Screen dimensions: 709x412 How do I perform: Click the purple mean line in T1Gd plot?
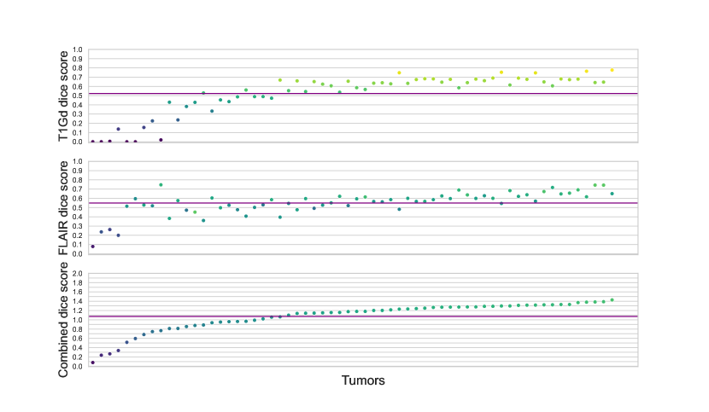[363, 94]
